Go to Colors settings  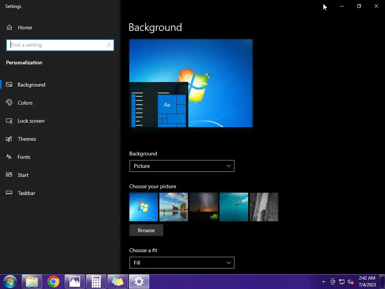point(25,103)
